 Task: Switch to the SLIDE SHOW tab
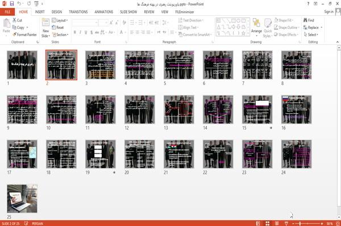tap(128, 12)
